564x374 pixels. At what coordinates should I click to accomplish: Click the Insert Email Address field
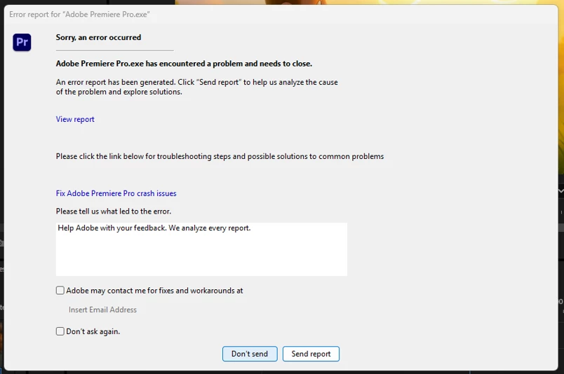tap(102, 310)
